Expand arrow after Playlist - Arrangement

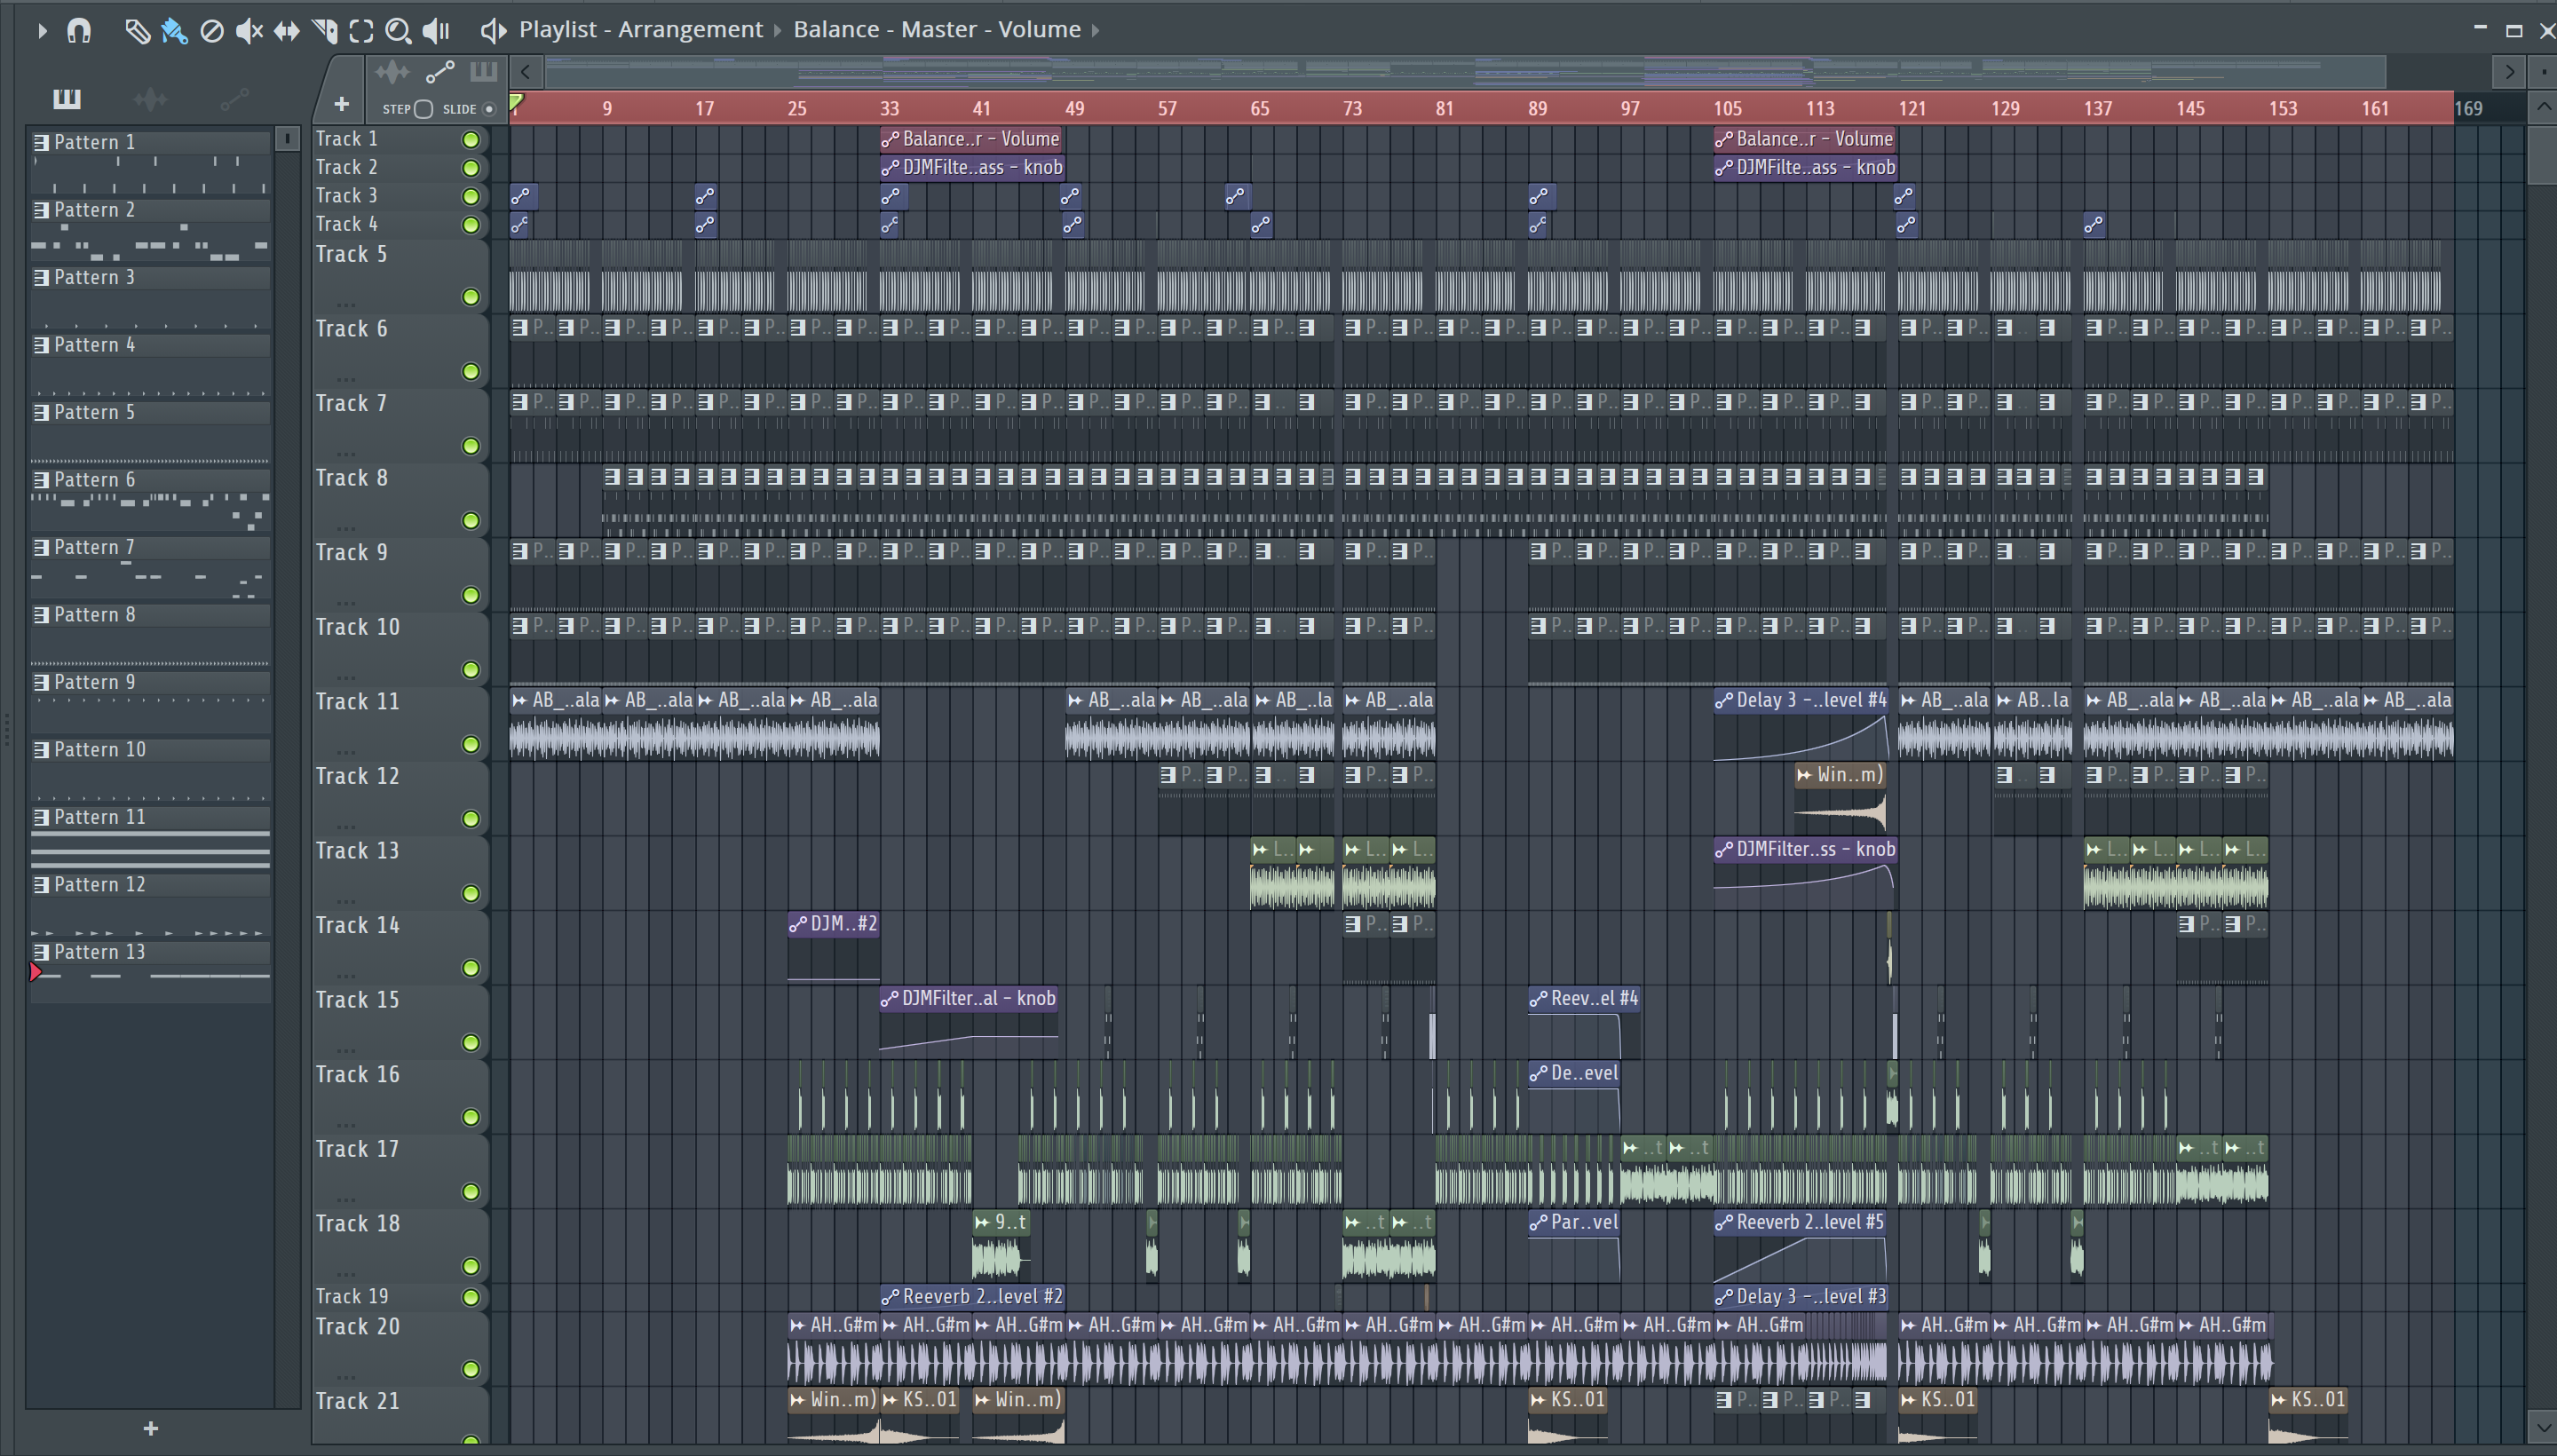tap(777, 31)
